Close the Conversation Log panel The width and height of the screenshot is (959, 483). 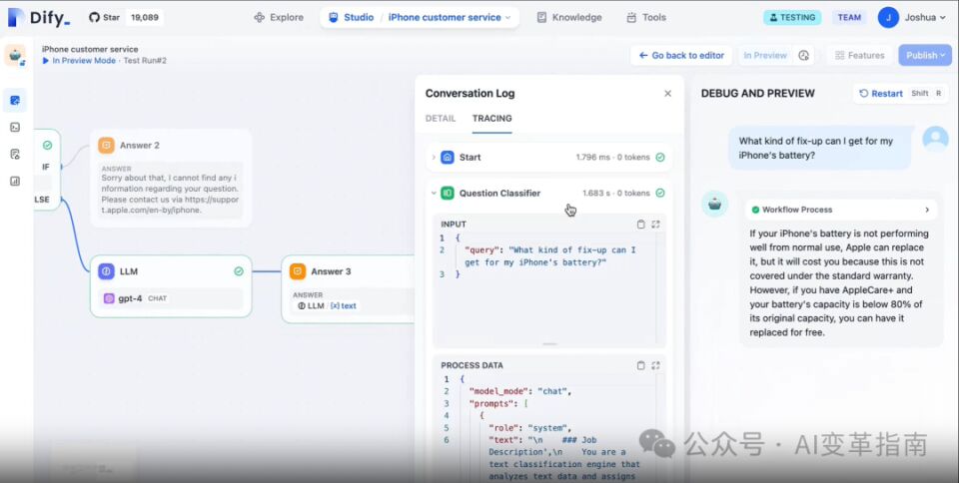pos(667,93)
